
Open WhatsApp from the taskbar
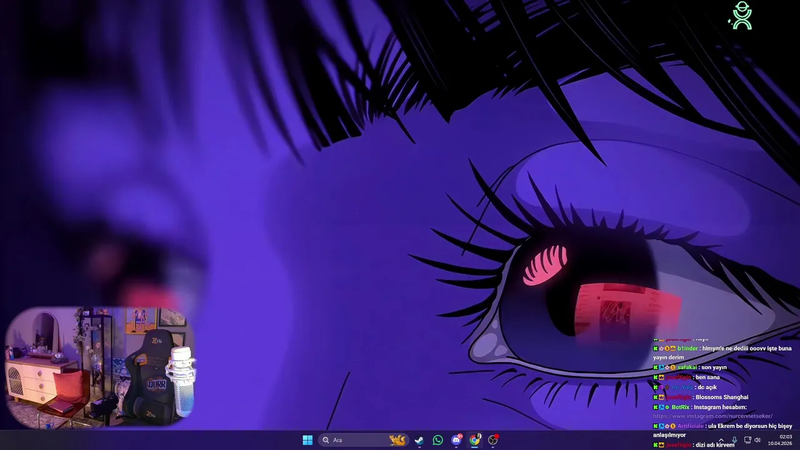437,440
